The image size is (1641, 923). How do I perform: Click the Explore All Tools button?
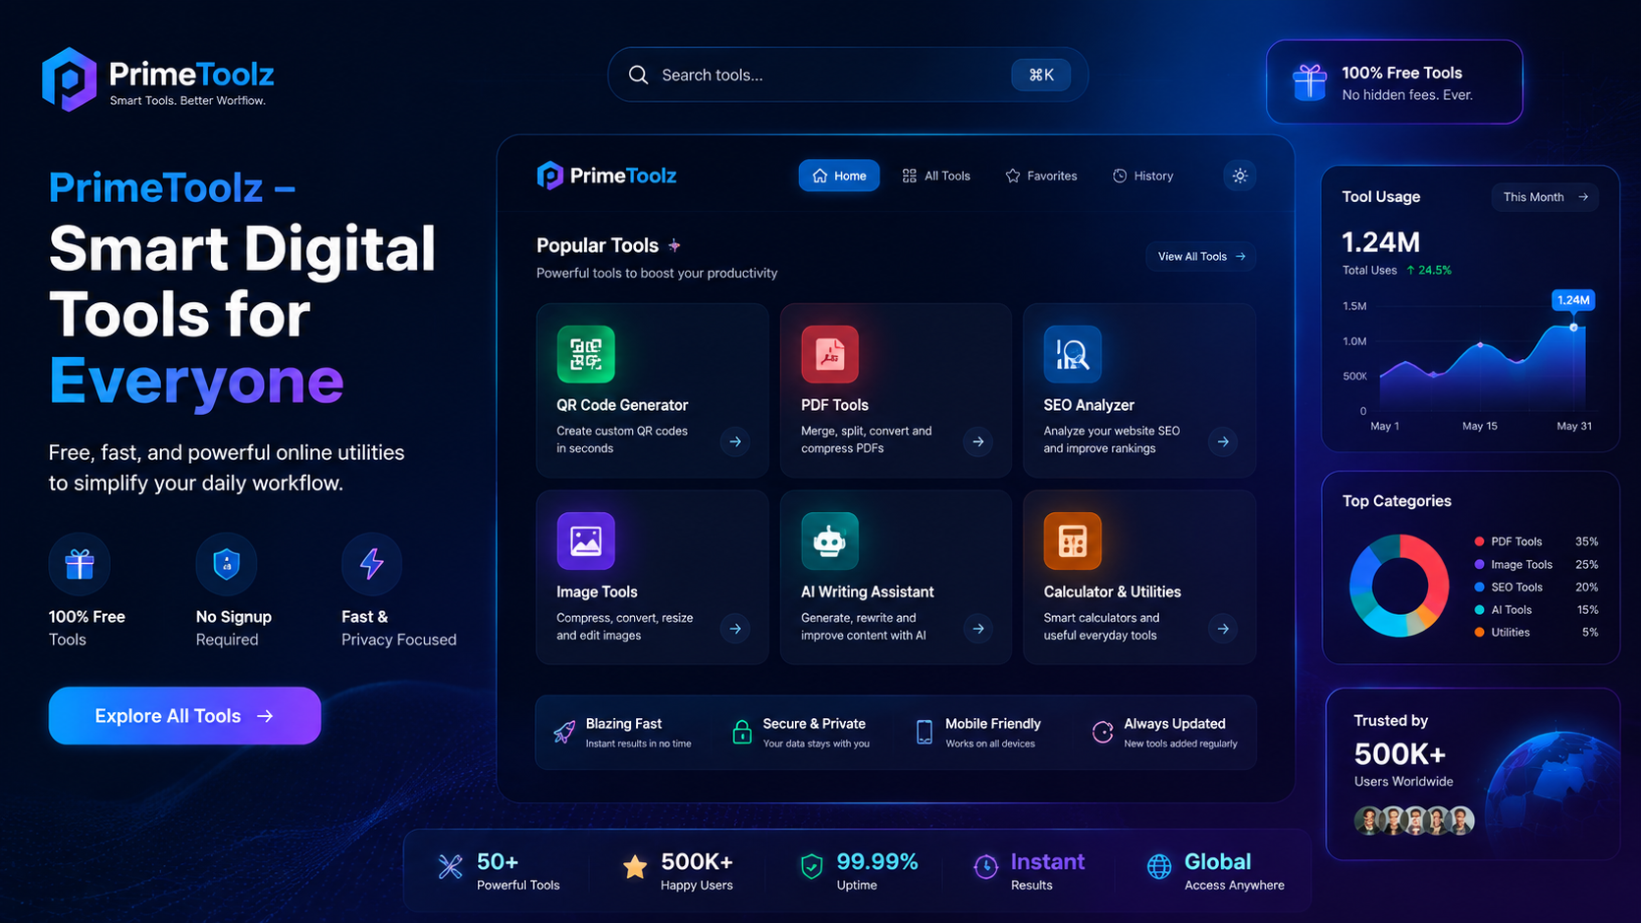tap(185, 716)
